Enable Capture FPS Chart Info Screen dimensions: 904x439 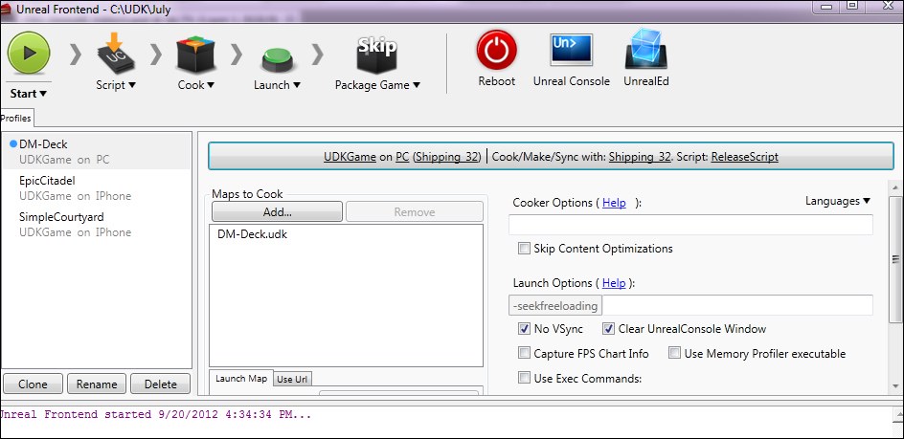coord(524,353)
